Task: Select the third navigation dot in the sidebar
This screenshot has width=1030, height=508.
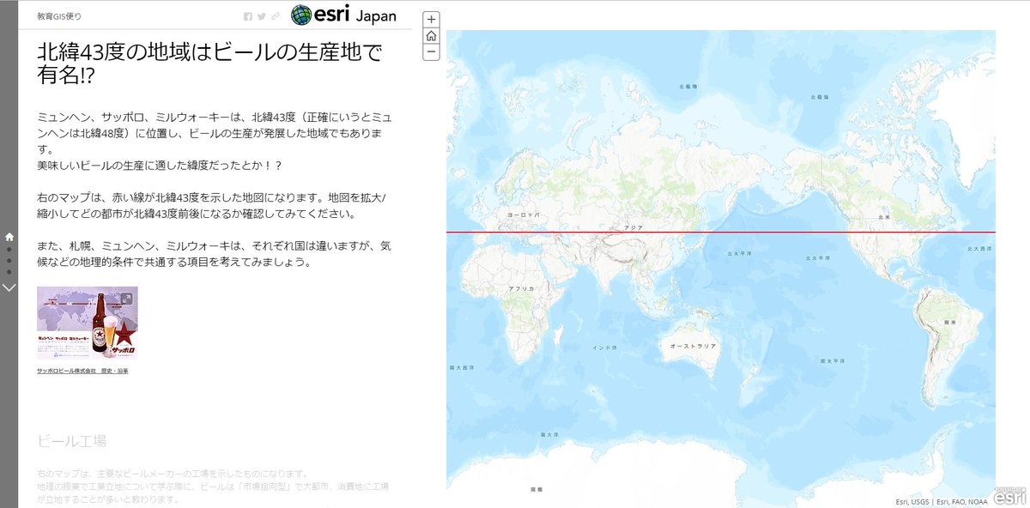Action: point(9,272)
